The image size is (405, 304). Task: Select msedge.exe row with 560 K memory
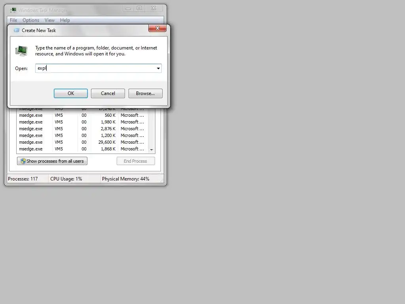pos(83,115)
